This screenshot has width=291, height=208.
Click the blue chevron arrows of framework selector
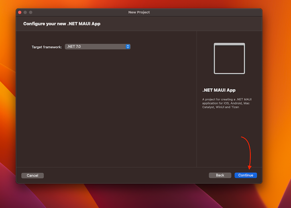[128, 47]
